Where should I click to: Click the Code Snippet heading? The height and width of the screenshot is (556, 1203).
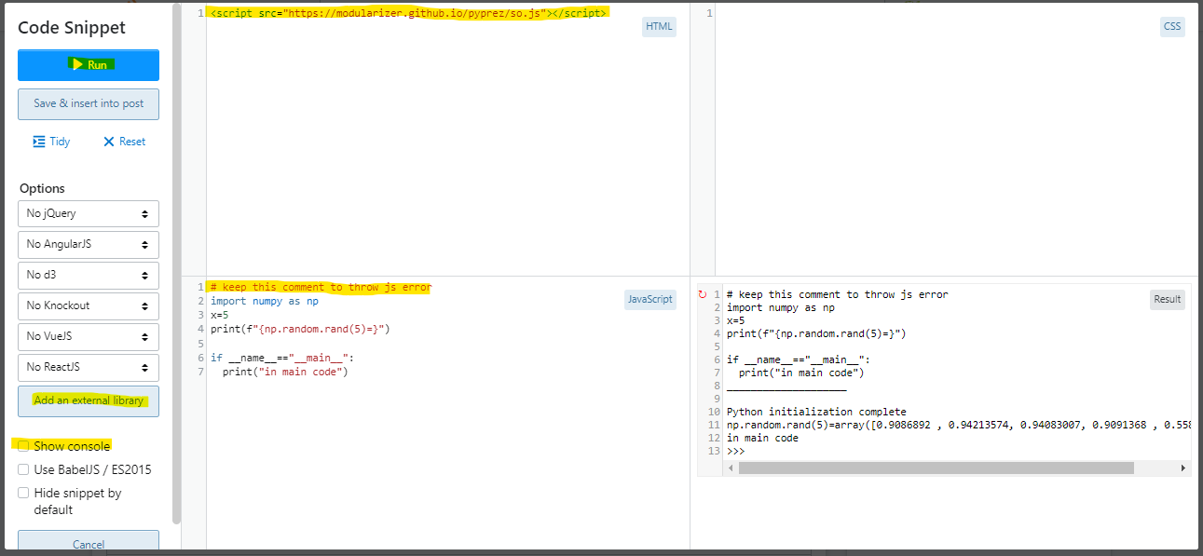72,28
